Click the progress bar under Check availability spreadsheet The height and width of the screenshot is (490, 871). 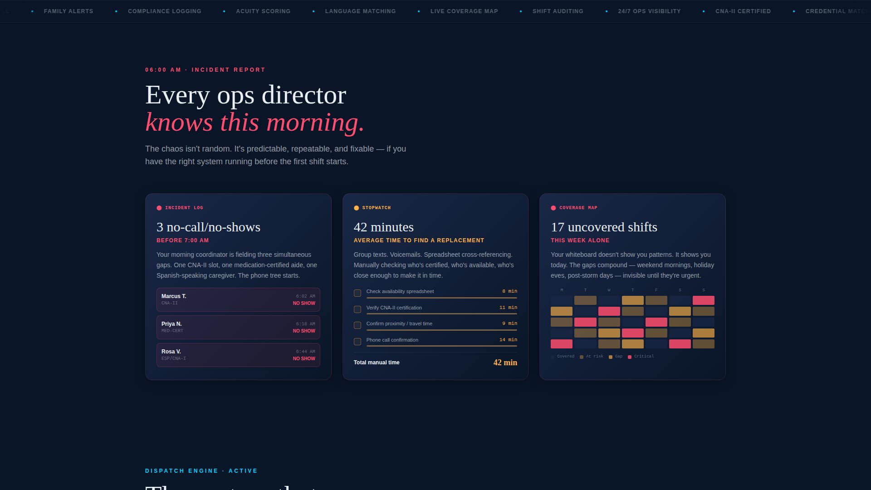442,298
